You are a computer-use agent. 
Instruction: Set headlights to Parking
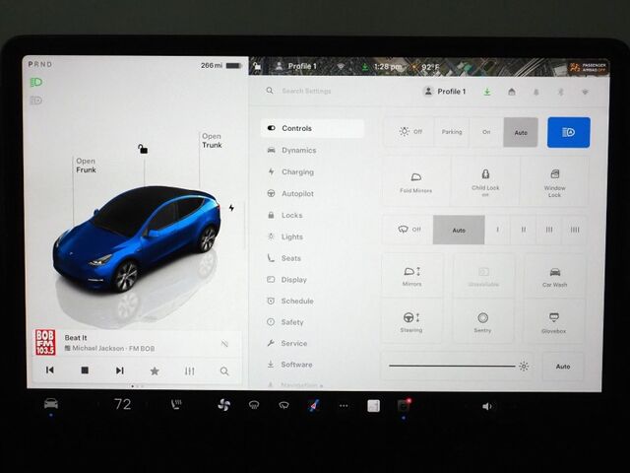tap(452, 131)
